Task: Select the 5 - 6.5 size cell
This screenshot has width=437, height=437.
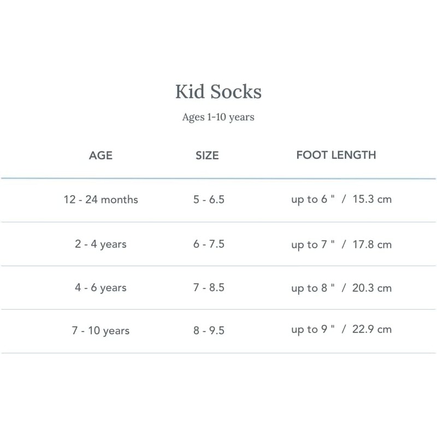Action: click(208, 199)
